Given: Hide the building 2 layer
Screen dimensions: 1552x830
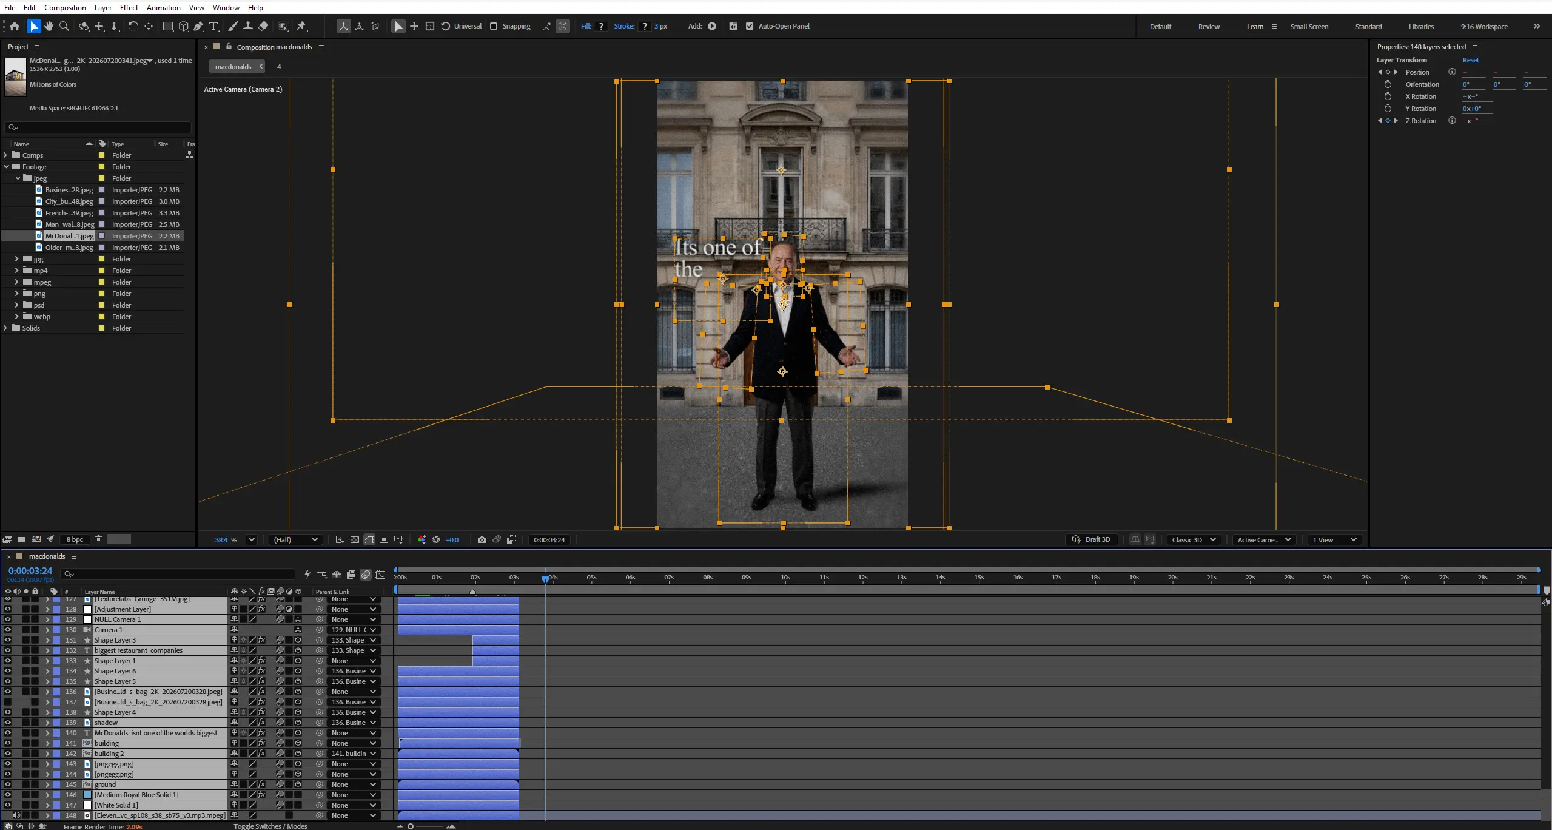Looking at the screenshot, I should point(7,754).
